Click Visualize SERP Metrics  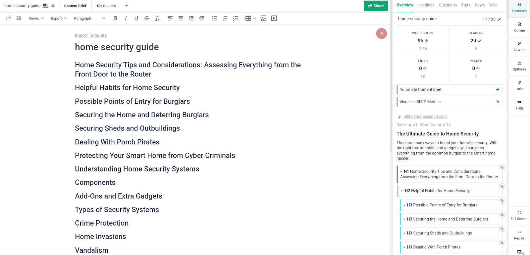click(450, 102)
